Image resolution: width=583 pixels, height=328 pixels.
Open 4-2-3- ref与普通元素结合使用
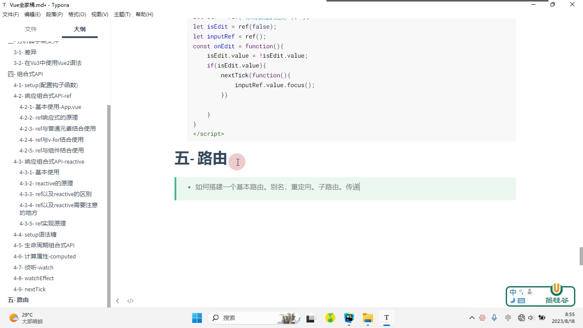coord(58,129)
